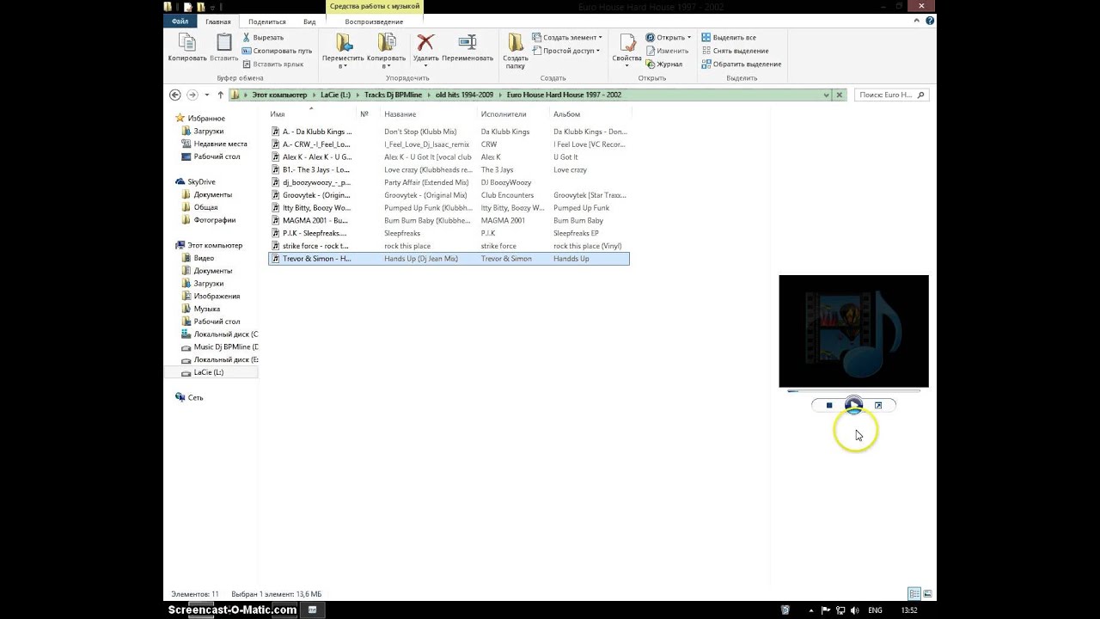Click the Средства работы с музыкой tab header
The image size is (1100, 619).
click(375, 7)
